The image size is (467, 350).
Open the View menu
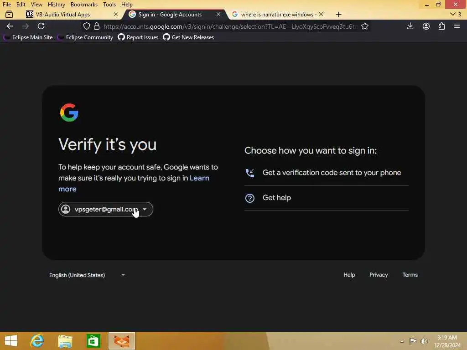pos(36,5)
